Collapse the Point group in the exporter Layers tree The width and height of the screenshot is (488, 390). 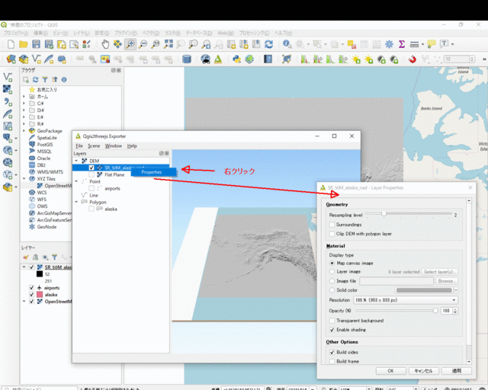pyautogui.click(x=76, y=181)
